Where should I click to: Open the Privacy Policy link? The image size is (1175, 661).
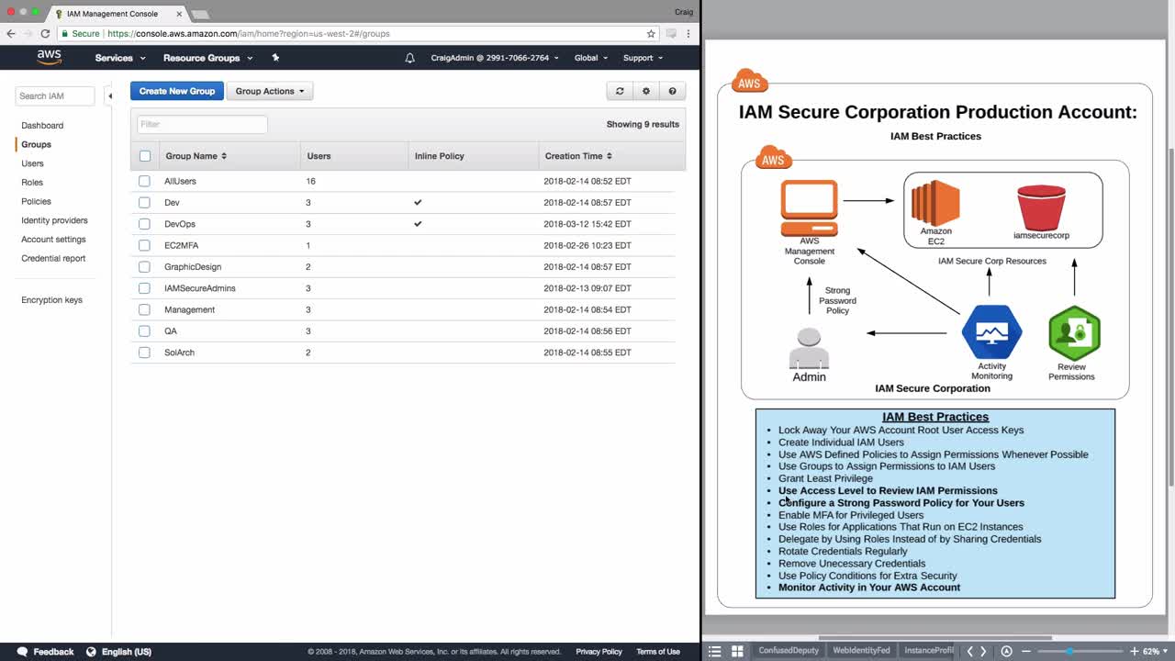coord(599,652)
